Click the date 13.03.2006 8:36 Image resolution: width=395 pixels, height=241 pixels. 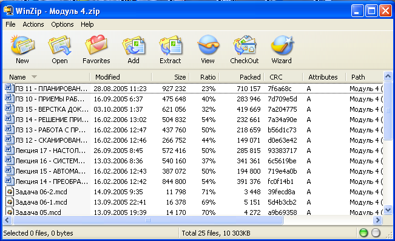pyautogui.click(x=118, y=161)
